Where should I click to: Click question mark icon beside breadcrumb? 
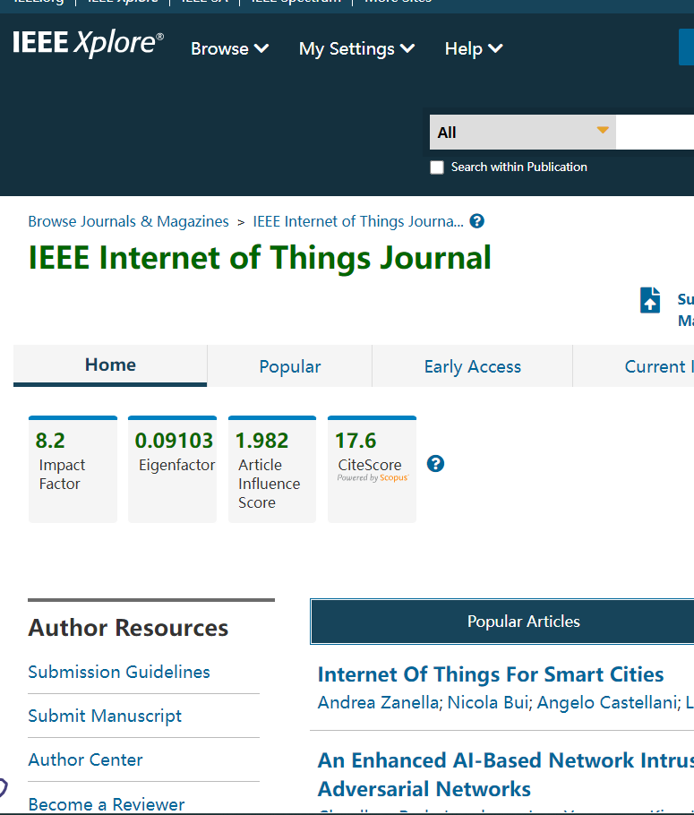click(476, 220)
